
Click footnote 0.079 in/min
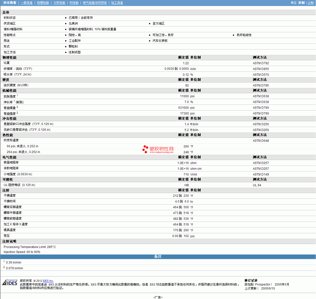[15, 268]
